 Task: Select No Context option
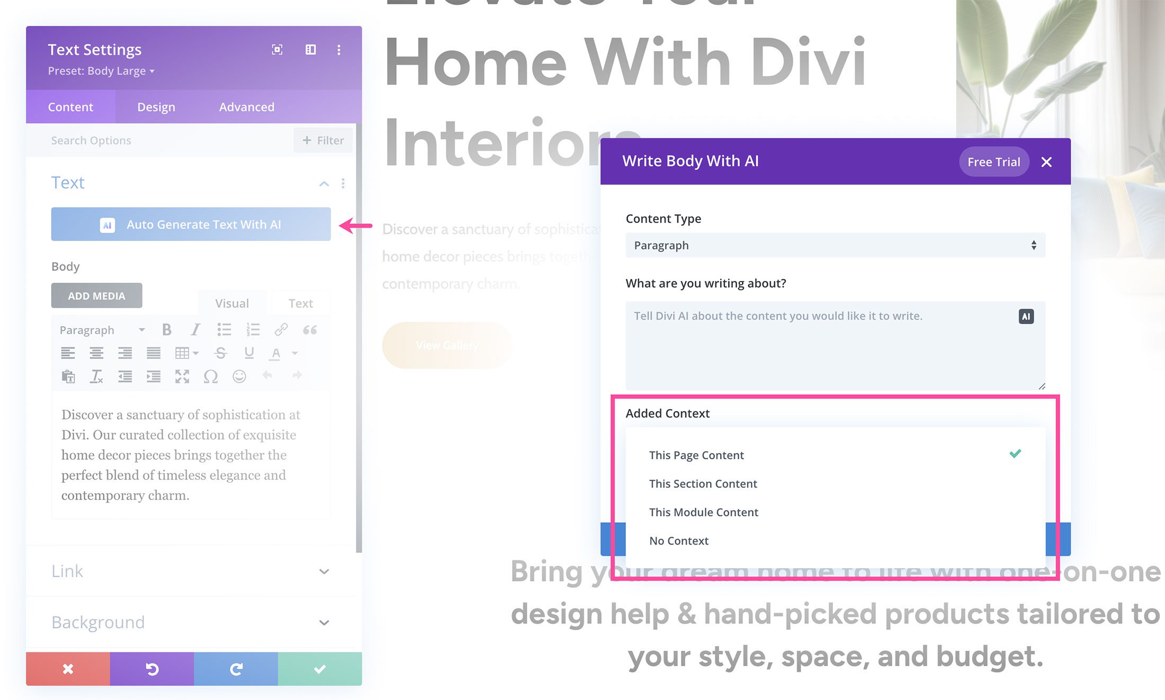[x=679, y=540]
